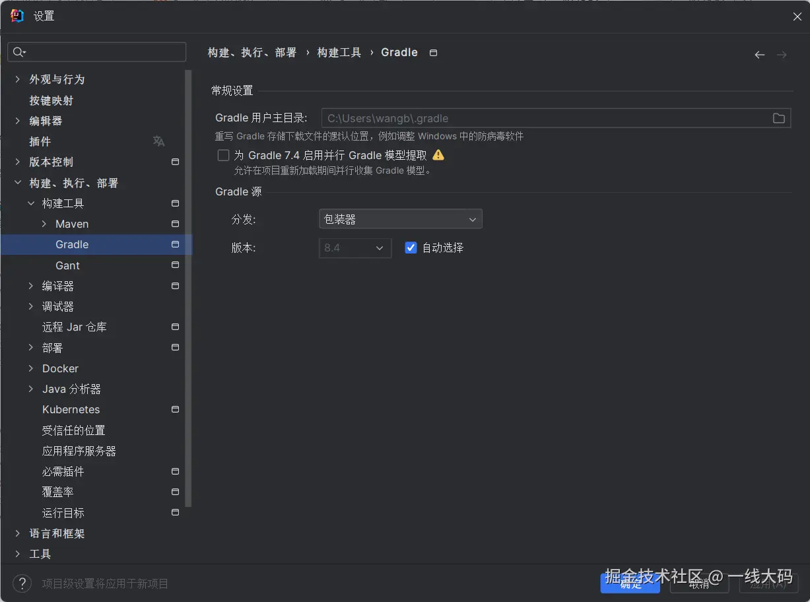Click the folder browse icon for Gradle user home

pos(779,118)
